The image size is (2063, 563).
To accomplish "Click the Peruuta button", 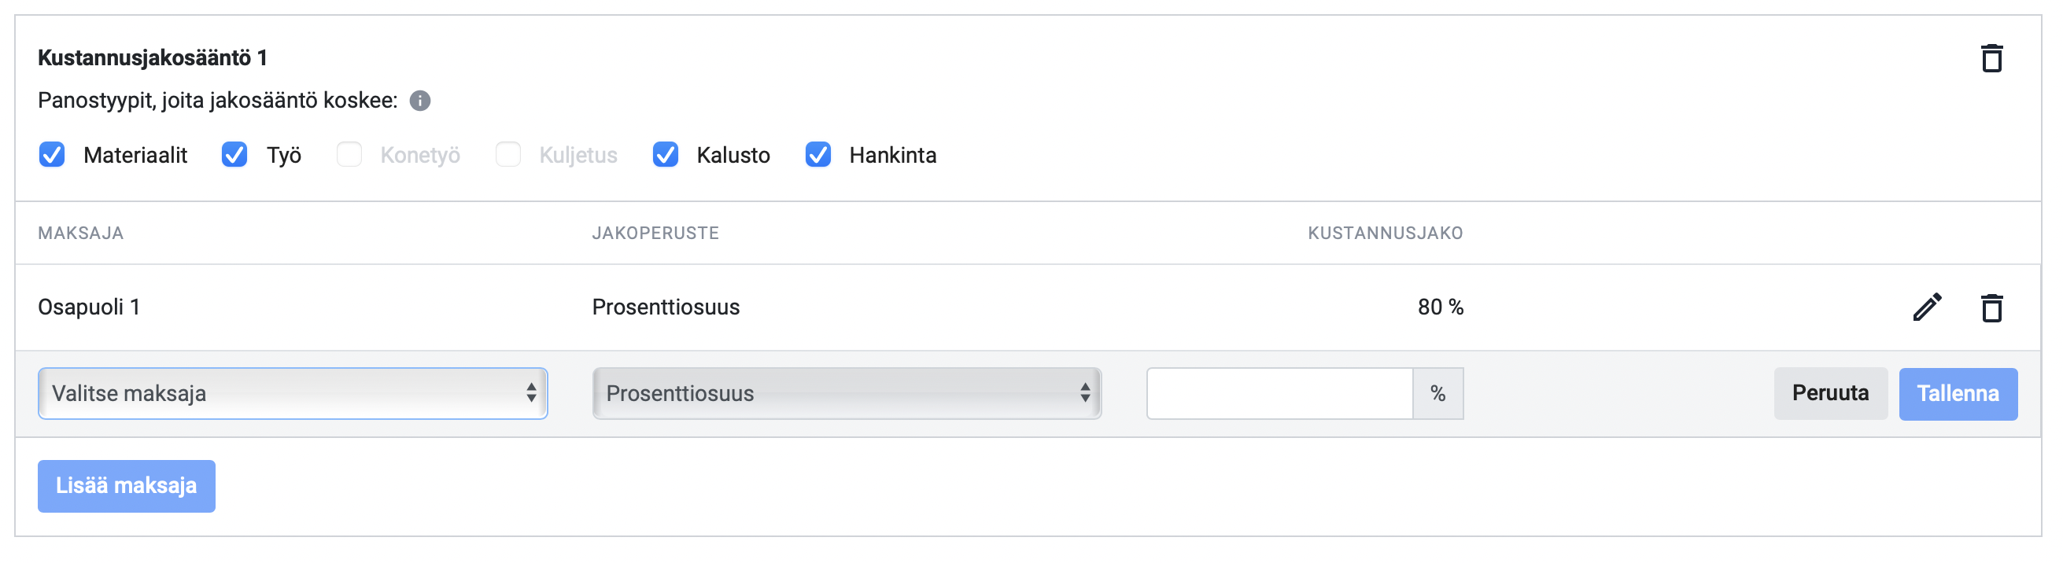I will coord(1831,394).
